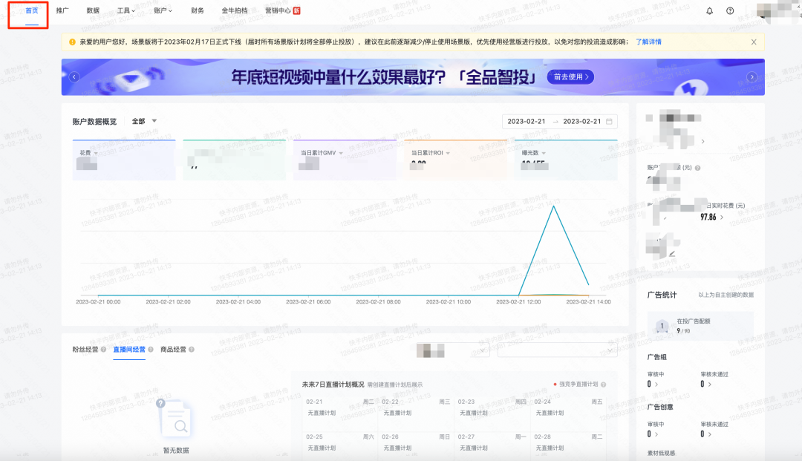The image size is (802, 461).
Task: Click the 新 badge on 营销中心
Action: click(296, 10)
